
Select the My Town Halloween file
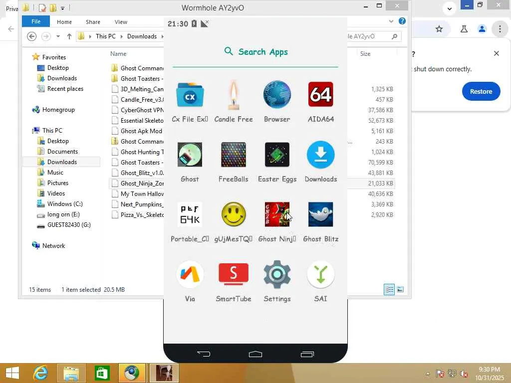(x=142, y=194)
